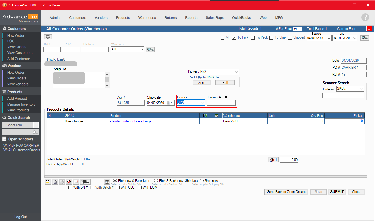
Task: Select the Ship now radio button
Action: (202, 180)
